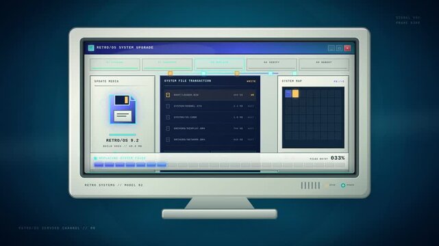Toggle the monitor's round power button
Image resolution: width=439 pixels, height=246 pixels.
[343, 185]
